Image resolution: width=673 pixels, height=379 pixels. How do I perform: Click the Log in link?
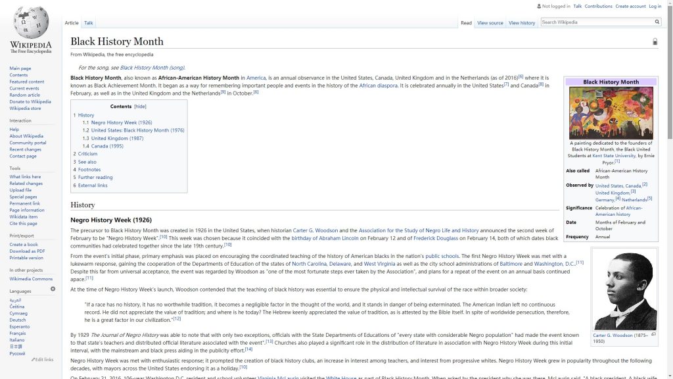(655, 6)
